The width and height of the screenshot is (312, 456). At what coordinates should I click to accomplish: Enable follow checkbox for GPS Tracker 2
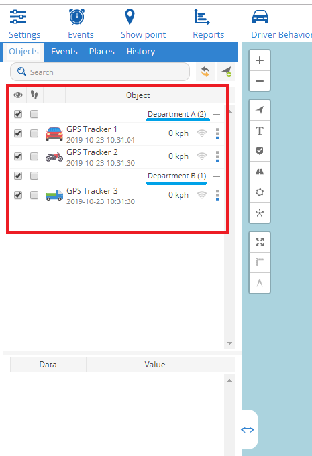[x=34, y=156]
